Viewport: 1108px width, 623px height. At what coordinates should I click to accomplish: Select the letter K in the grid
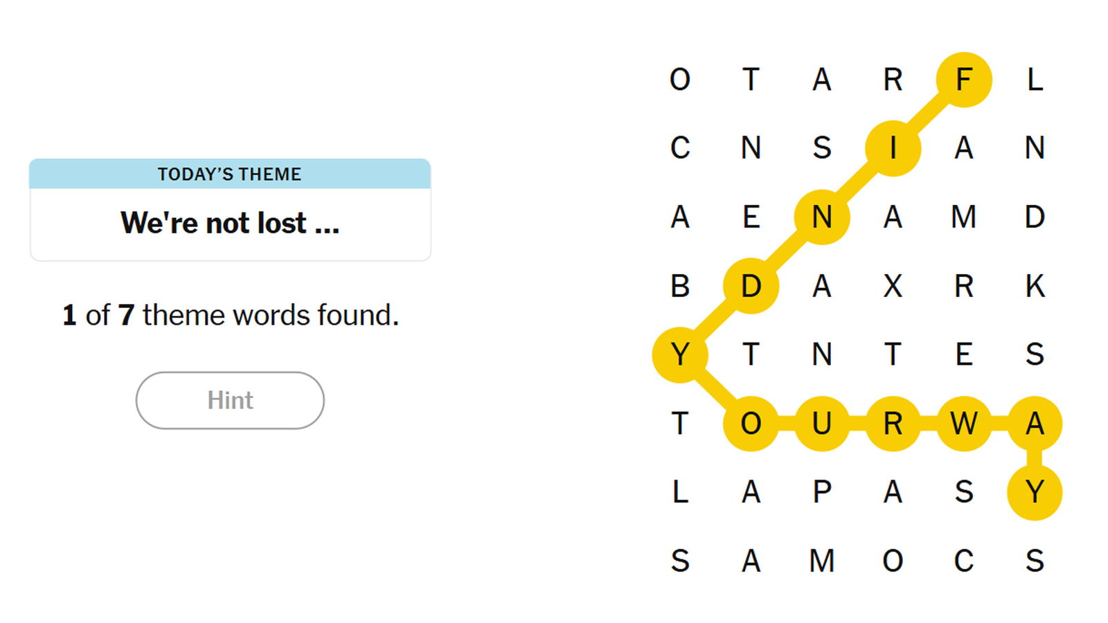1035,286
